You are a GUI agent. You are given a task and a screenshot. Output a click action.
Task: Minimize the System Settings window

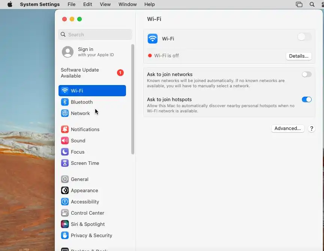(x=72, y=19)
